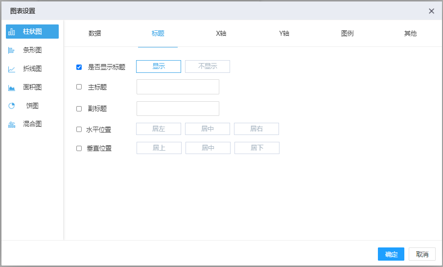
Task: Enable the 垂直位置 checkbox
Action: (x=79, y=148)
